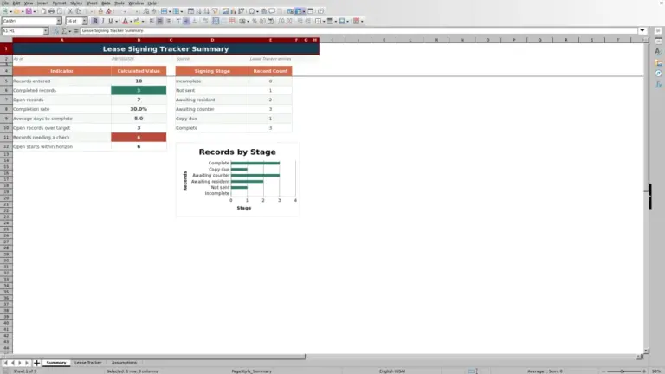
Task: Select the 'Completion rate' indicator cell
Action: coord(62,109)
